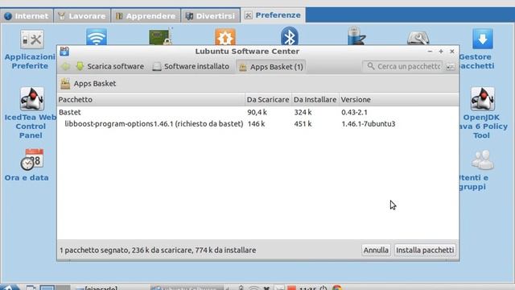Open the orange gear update icon

coord(225,37)
